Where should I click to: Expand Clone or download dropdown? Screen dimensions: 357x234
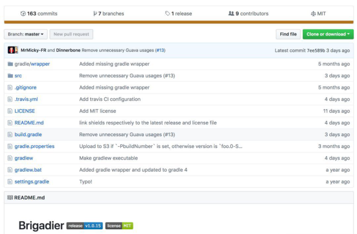point(328,34)
